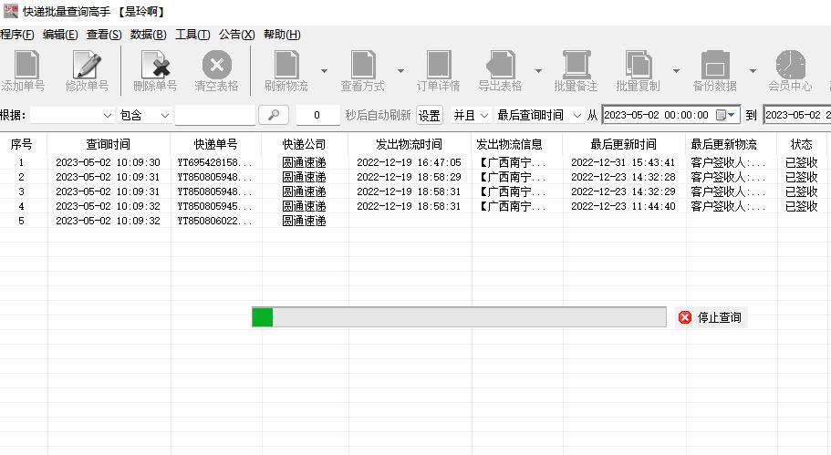Click the app logo in title bar

point(11,11)
